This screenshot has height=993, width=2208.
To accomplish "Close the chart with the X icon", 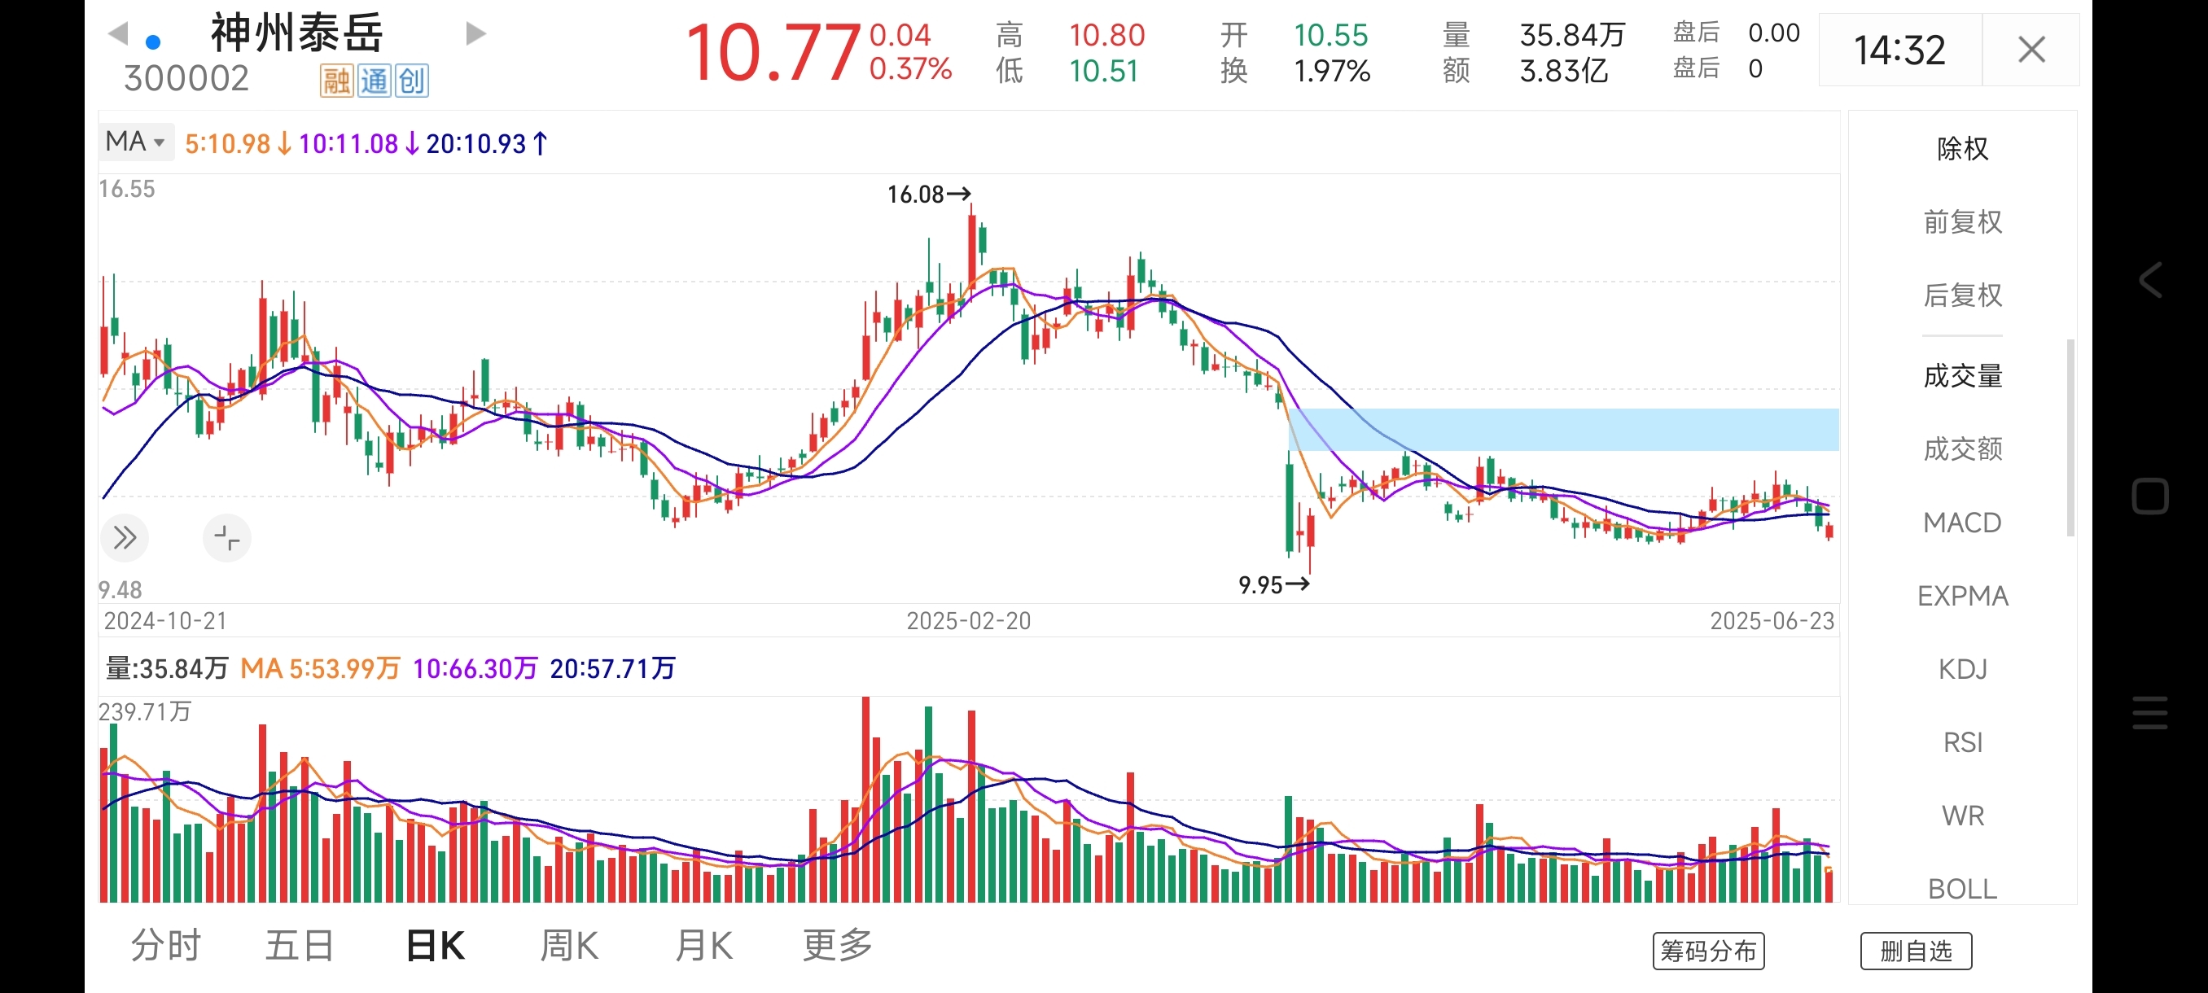I will coord(2031,50).
